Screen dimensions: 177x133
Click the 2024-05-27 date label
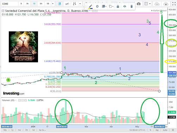tap(159, 127)
